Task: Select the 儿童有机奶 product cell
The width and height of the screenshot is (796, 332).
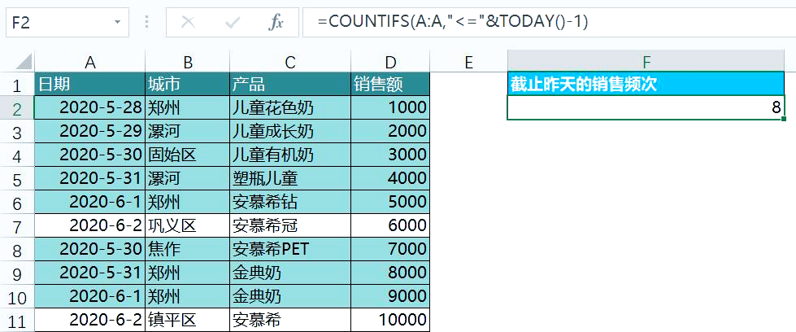Action: [290, 155]
